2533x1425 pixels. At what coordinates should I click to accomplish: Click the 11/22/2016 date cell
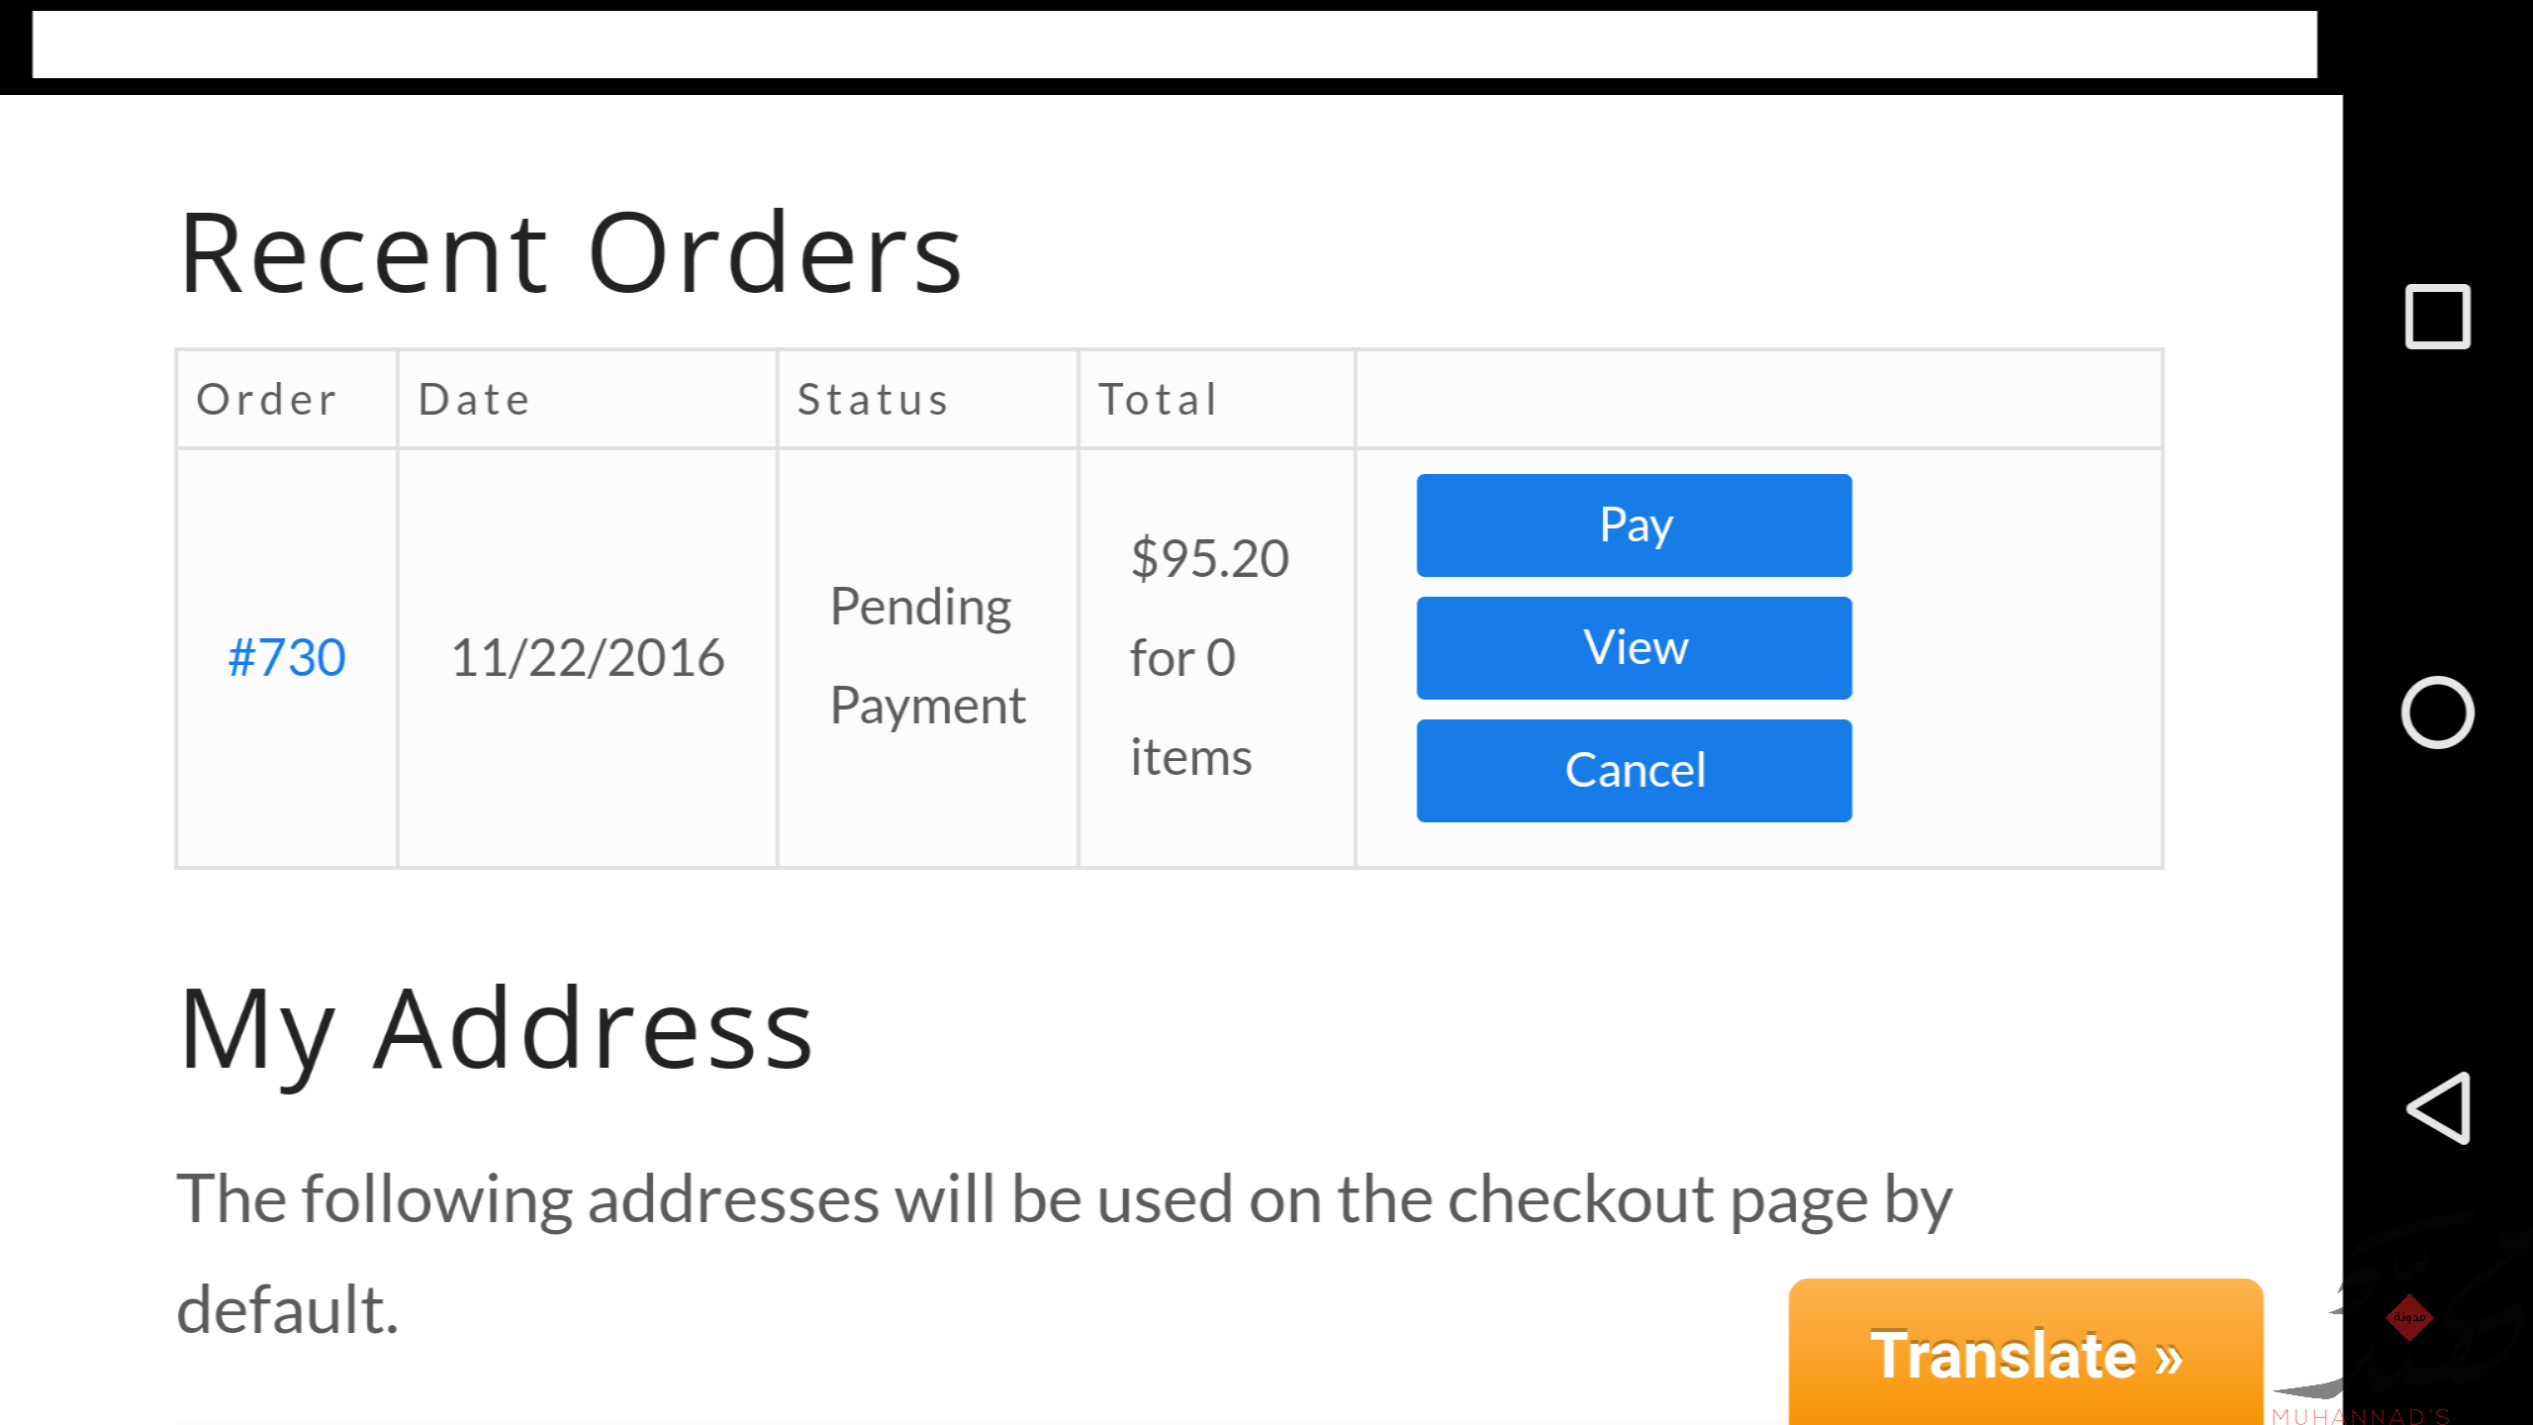point(588,658)
